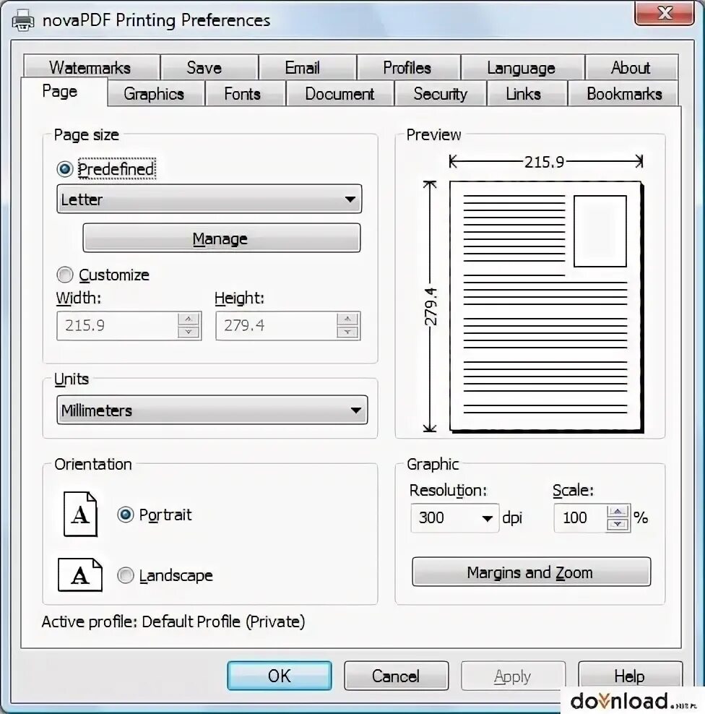Image resolution: width=705 pixels, height=714 pixels.
Task: Open the Letter page size dropdown
Action: pyautogui.click(x=209, y=199)
